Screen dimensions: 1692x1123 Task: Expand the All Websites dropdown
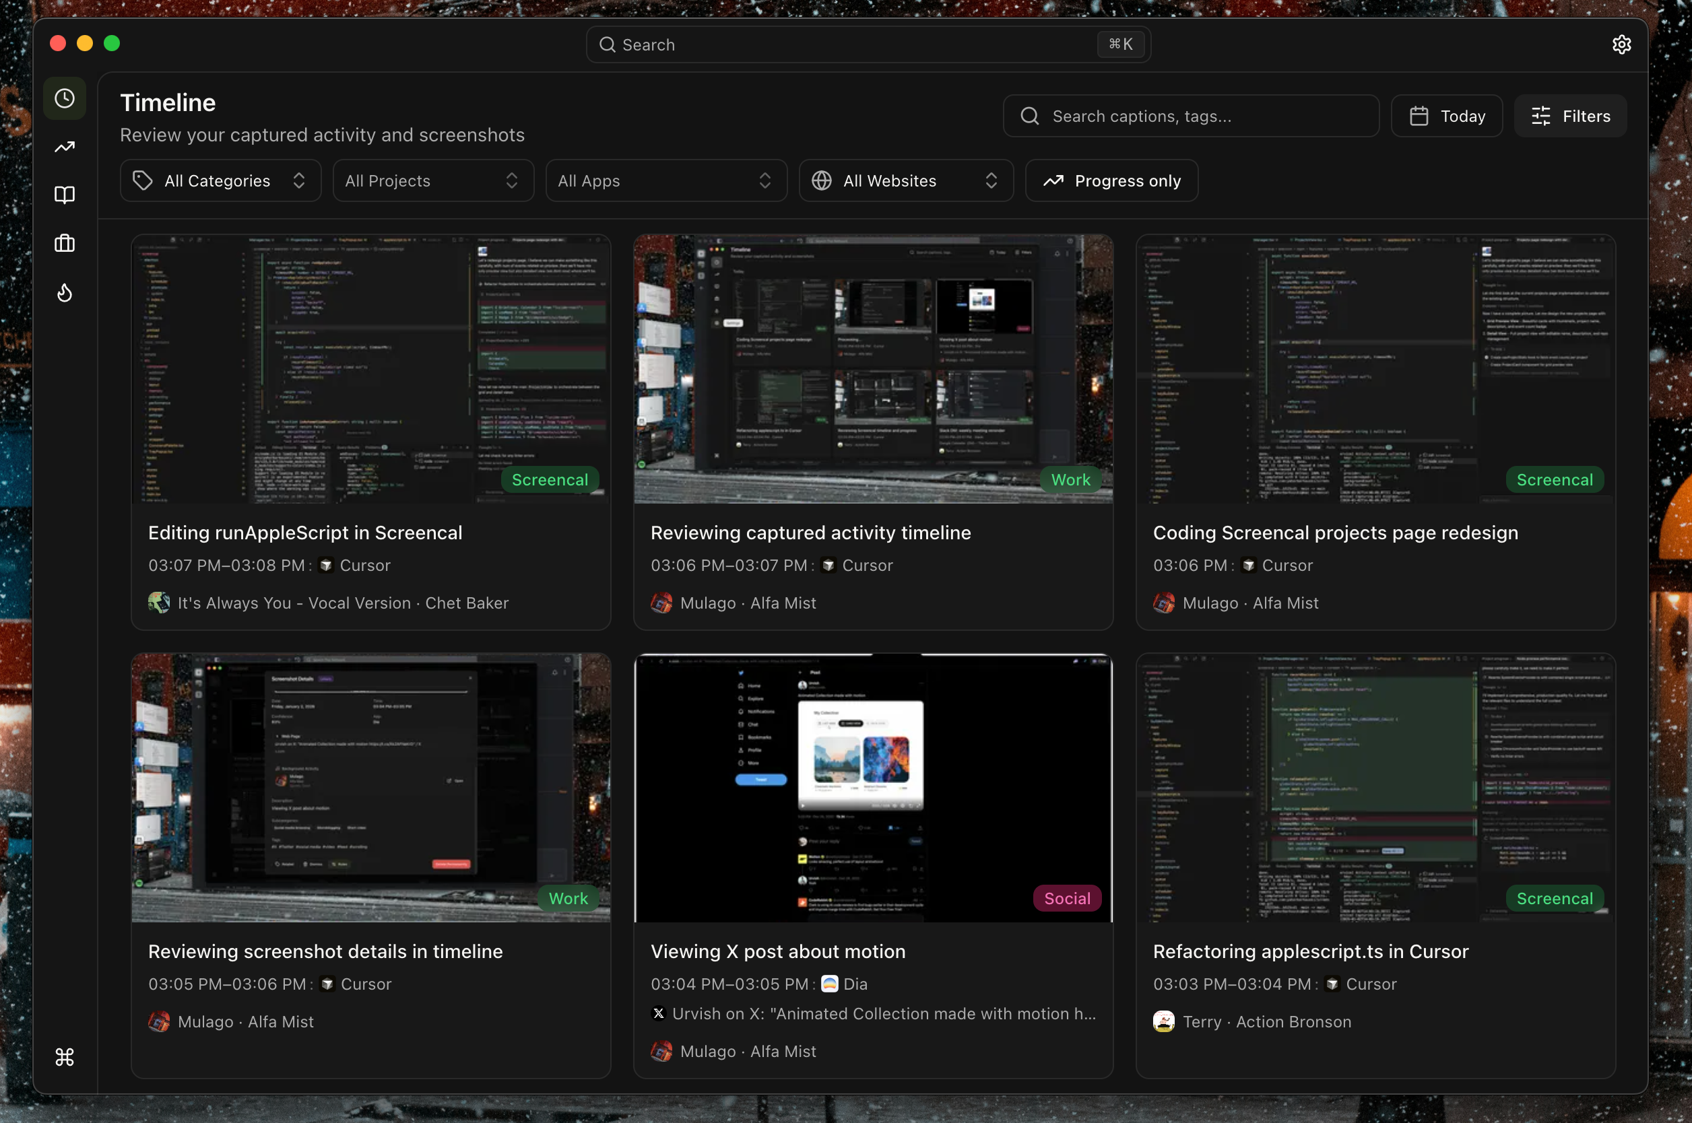905,180
